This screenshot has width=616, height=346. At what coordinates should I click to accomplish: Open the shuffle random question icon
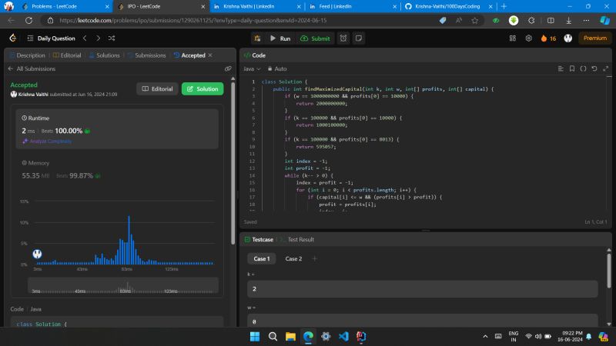[x=112, y=38]
